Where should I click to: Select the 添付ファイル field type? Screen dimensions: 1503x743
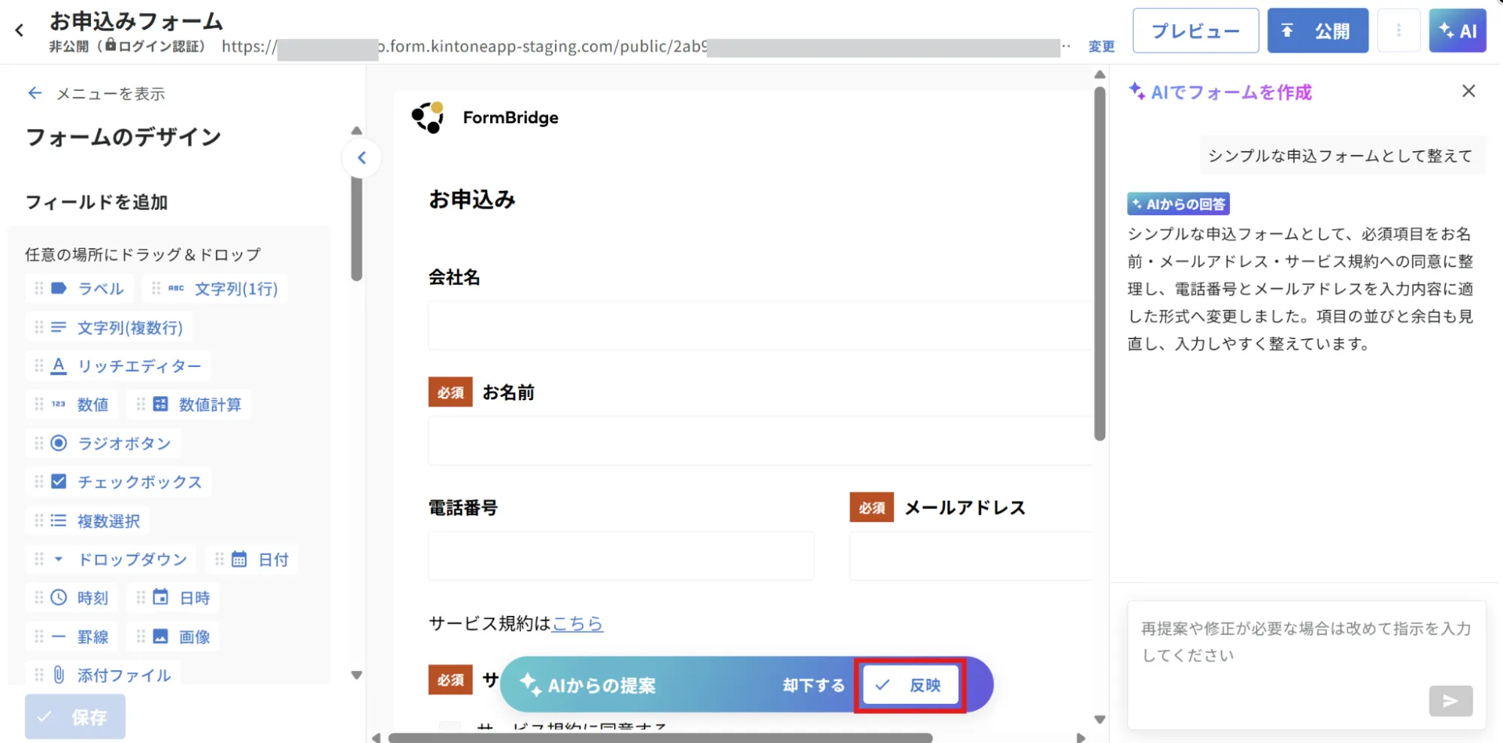(103, 675)
